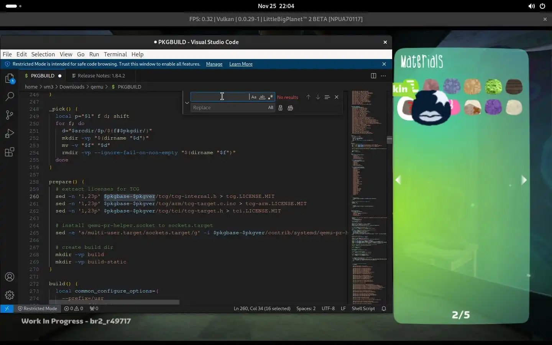Toggle Match Case in find box
This screenshot has width=552, height=345.
coord(254,97)
